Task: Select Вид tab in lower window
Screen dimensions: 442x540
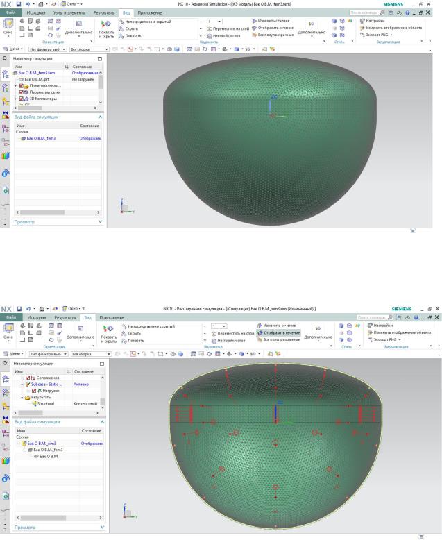Action: 88,317
